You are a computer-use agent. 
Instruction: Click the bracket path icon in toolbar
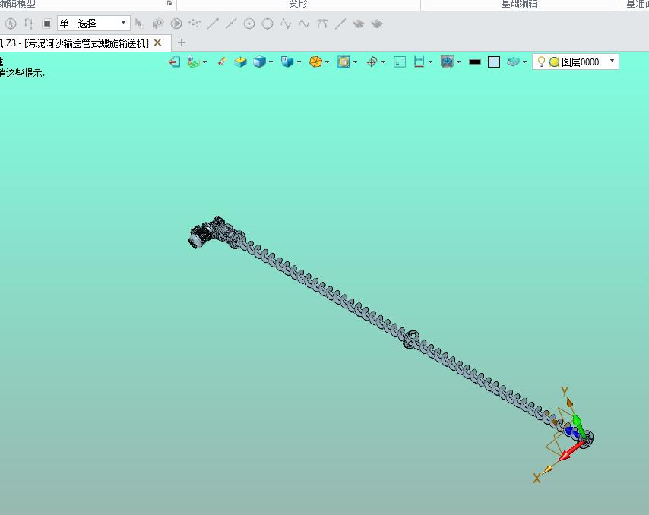(x=29, y=24)
